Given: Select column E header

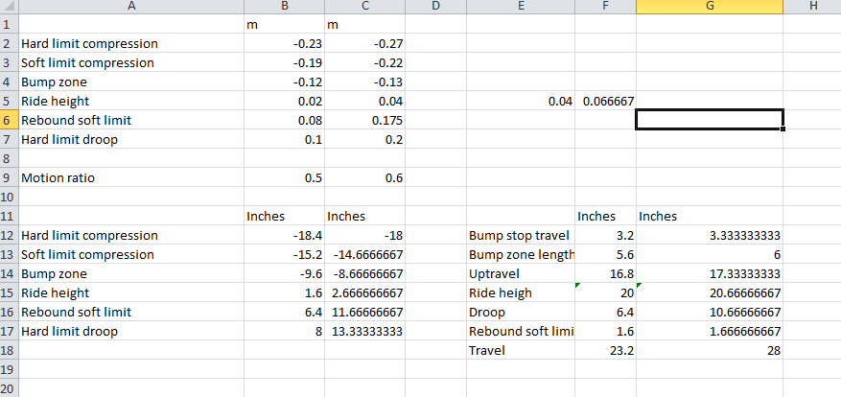Looking at the screenshot, I should point(521,7).
